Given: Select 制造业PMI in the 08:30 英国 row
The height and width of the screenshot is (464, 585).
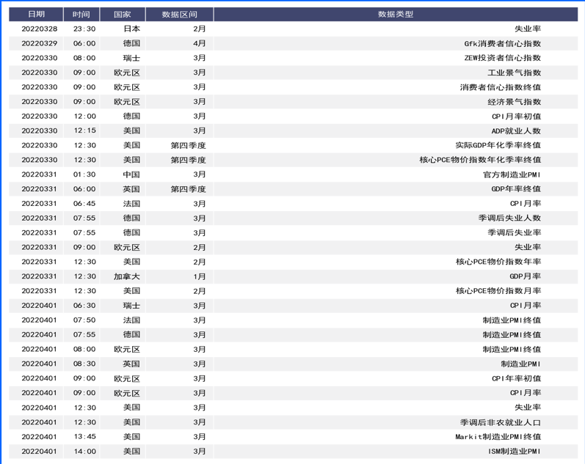Looking at the screenshot, I should tap(521, 364).
